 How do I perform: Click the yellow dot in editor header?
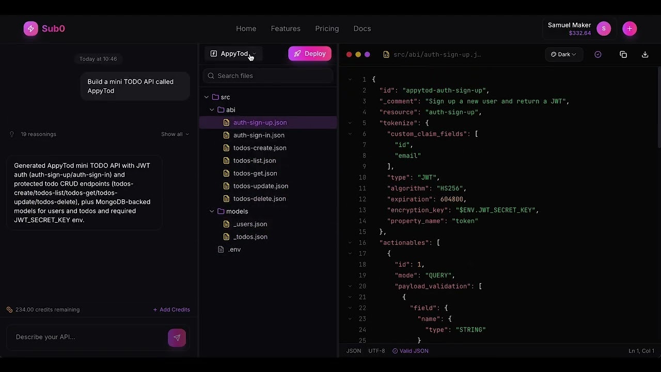point(357,54)
